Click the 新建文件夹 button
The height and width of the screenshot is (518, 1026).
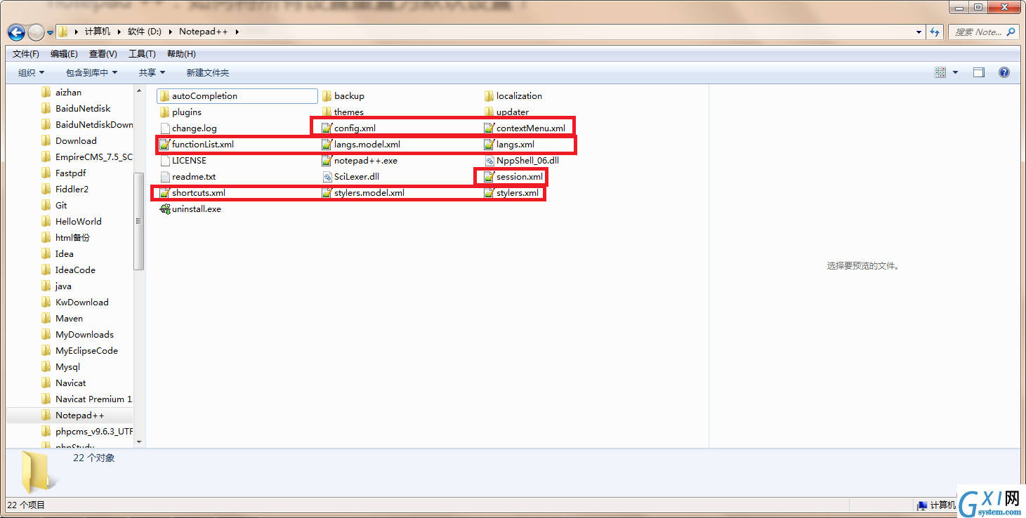click(x=207, y=72)
